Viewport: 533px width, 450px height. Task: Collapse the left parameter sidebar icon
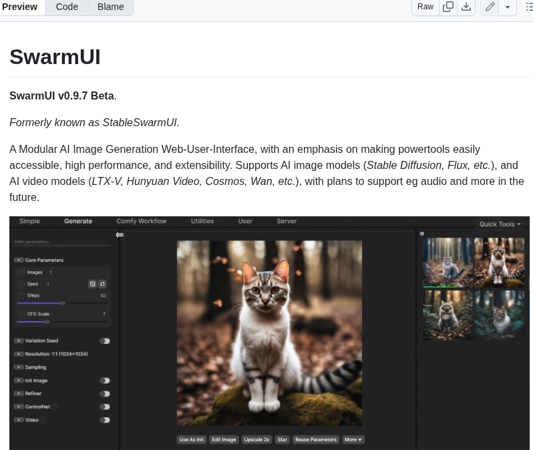(x=120, y=235)
